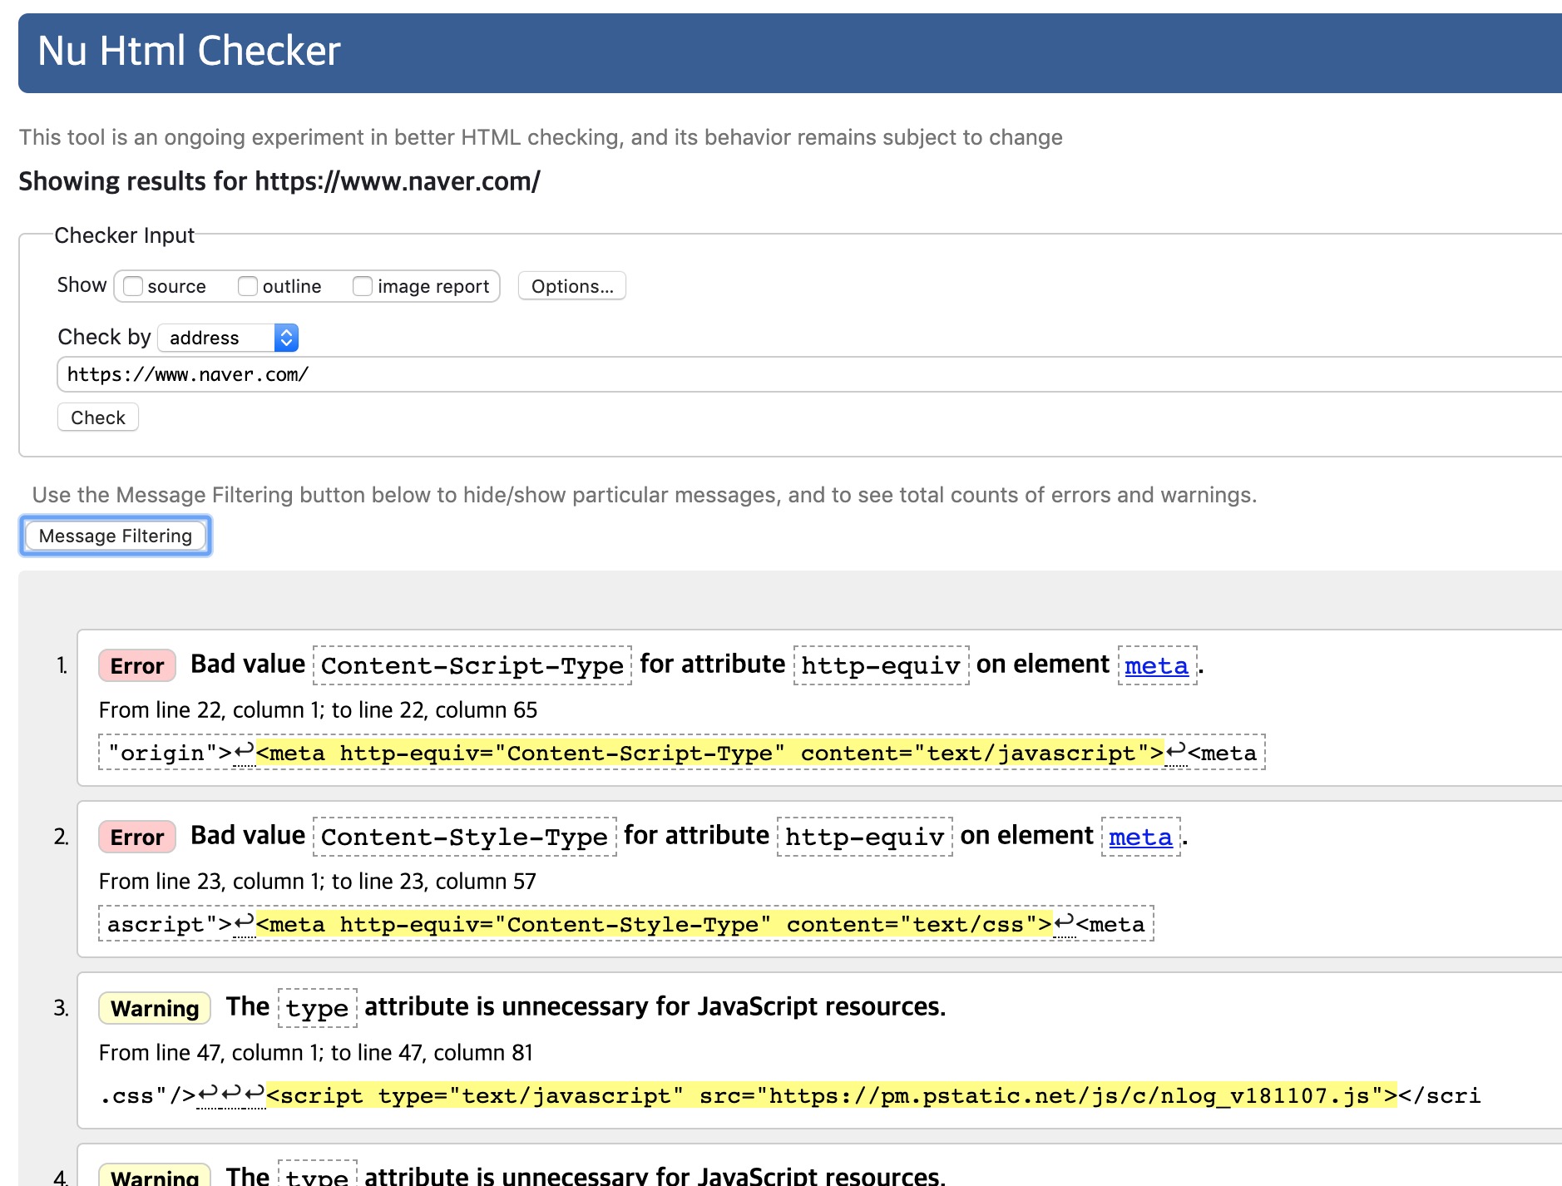The width and height of the screenshot is (1562, 1186).
Task: Click the Warning badge of message 3
Action: (x=155, y=1008)
